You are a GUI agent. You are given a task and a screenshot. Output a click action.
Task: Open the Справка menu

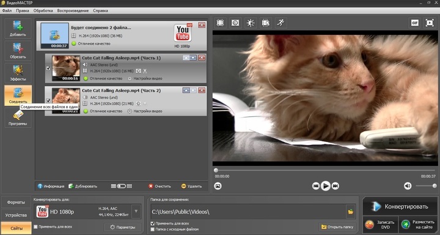coord(100,10)
